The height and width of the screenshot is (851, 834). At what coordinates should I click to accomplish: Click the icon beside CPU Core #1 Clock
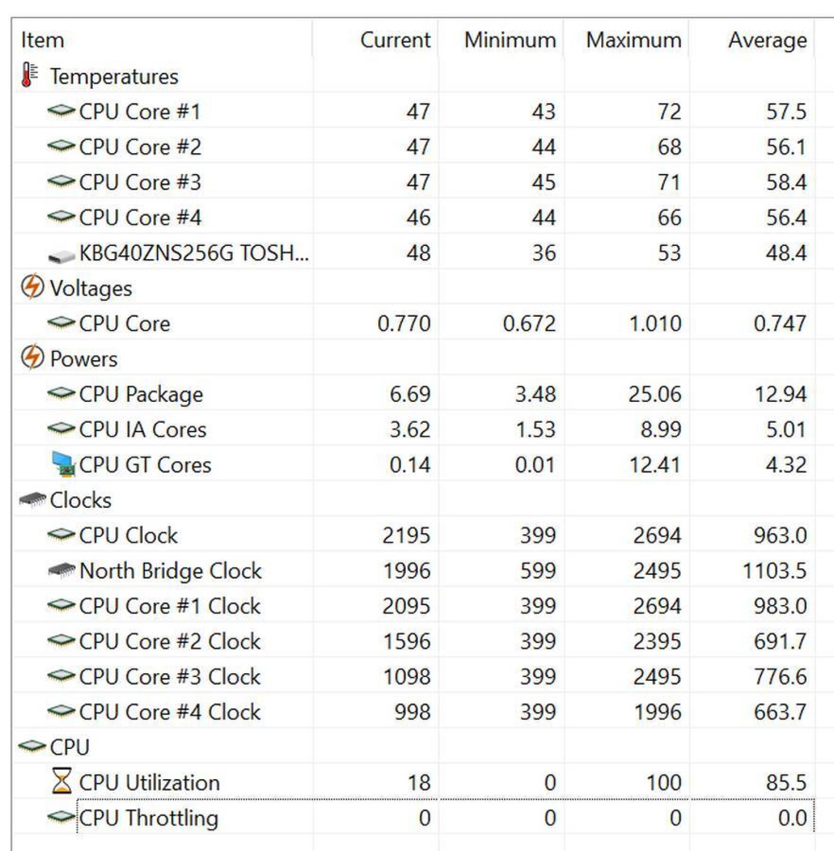tap(62, 605)
